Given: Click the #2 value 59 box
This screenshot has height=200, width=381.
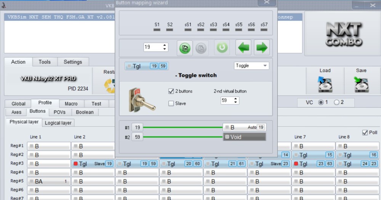Looking at the screenshot, I should (137, 137).
